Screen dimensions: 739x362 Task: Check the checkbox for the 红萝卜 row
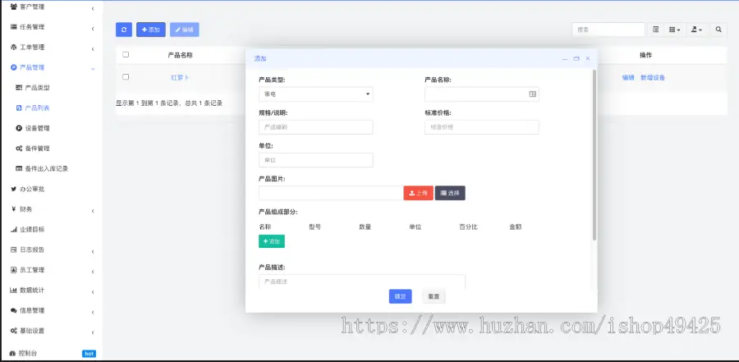pyautogui.click(x=126, y=77)
